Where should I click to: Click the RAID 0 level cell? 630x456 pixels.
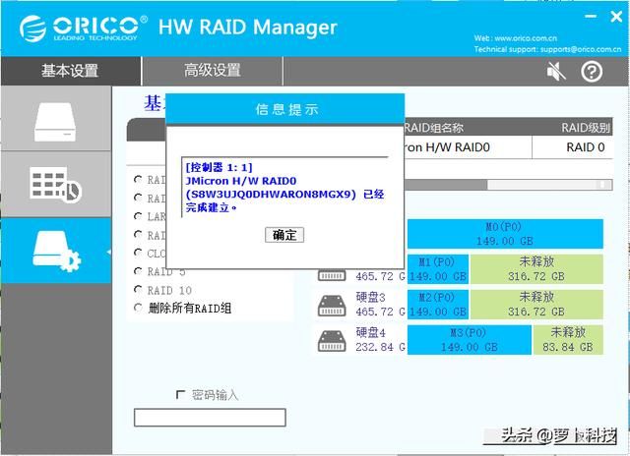573,147
